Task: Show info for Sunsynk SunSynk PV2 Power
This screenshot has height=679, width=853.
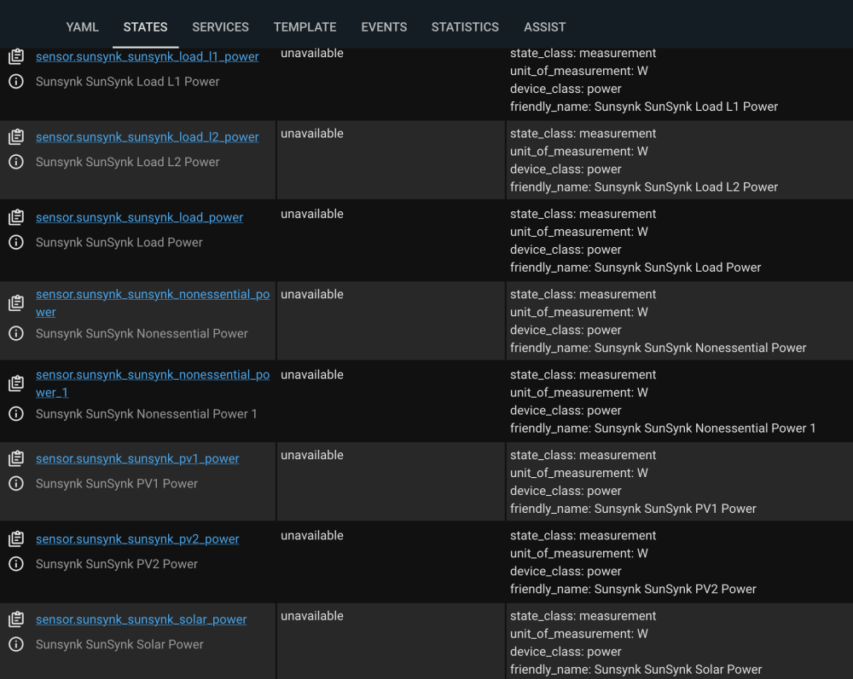Action: click(16, 564)
